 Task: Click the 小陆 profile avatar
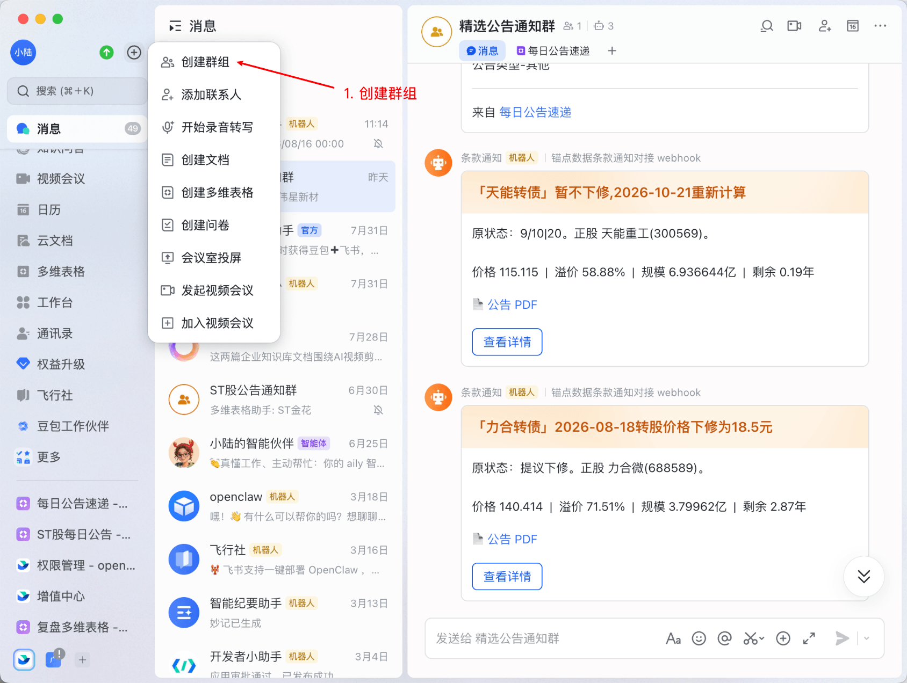pos(23,52)
